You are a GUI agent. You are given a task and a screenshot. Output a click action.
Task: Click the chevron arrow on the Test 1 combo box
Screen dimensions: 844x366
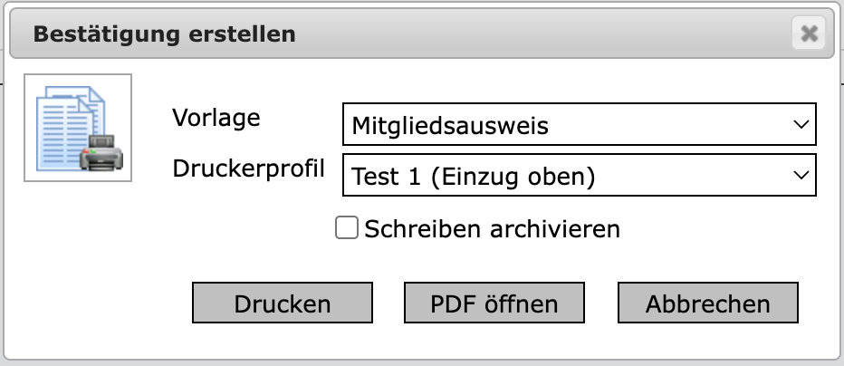pyautogui.click(x=800, y=176)
